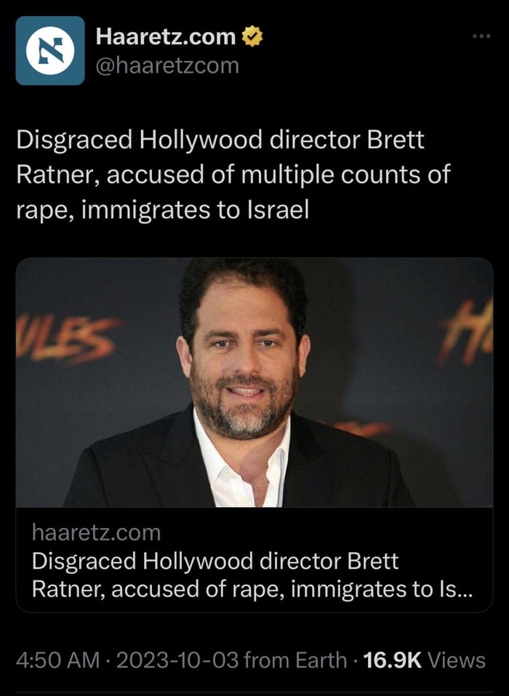Select the 'from Earth' location label
Image resolution: width=509 pixels, height=696 pixels.
coord(295,660)
